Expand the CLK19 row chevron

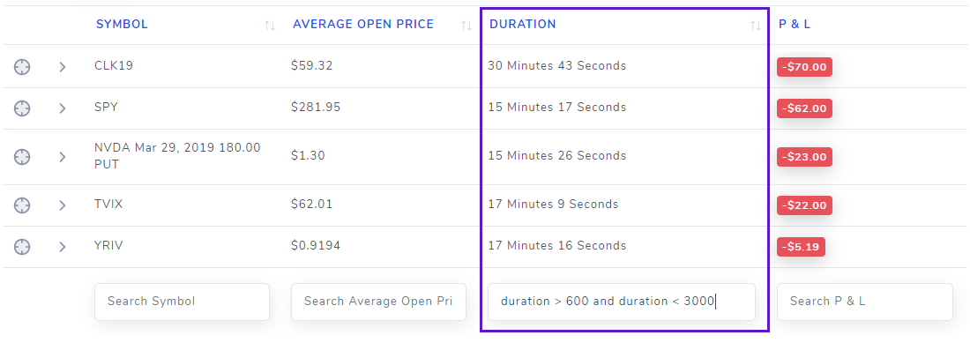pyautogui.click(x=63, y=67)
